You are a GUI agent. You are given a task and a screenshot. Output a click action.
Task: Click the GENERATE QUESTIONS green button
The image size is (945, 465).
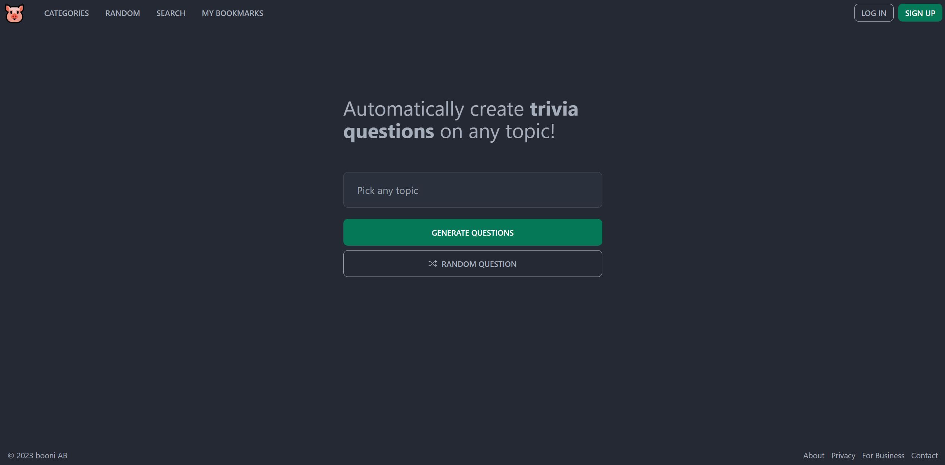(472, 232)
